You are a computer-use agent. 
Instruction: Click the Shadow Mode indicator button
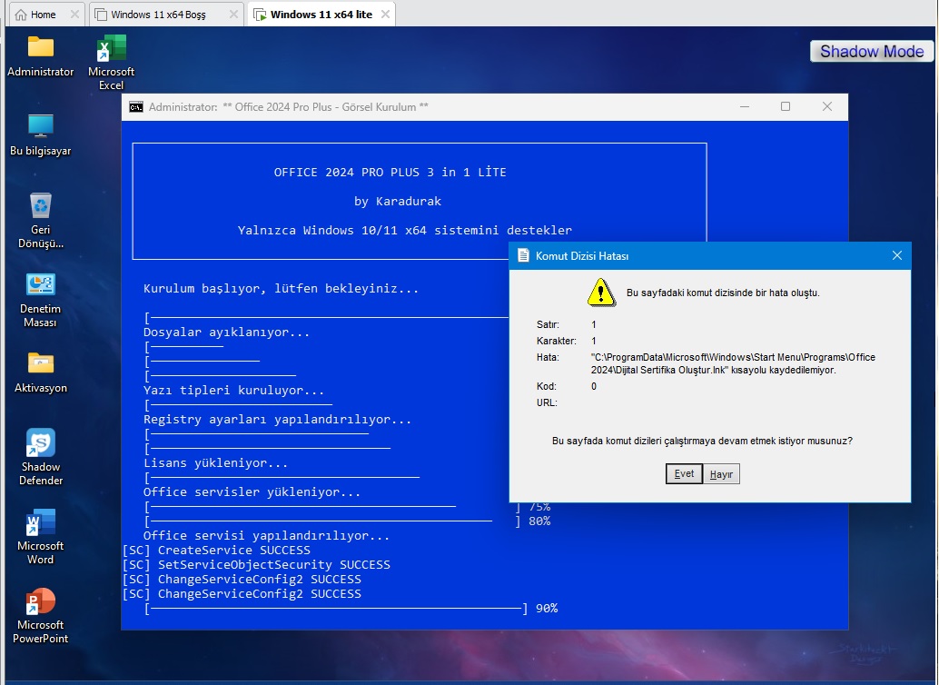pos(871,52)
